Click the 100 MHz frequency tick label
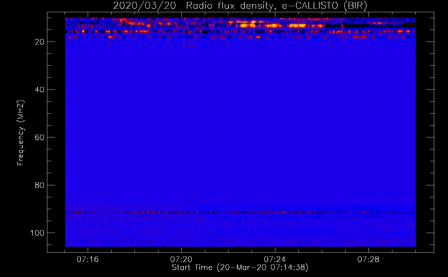Viewport: 448px width, 277px height. click(x=38, y=233)
